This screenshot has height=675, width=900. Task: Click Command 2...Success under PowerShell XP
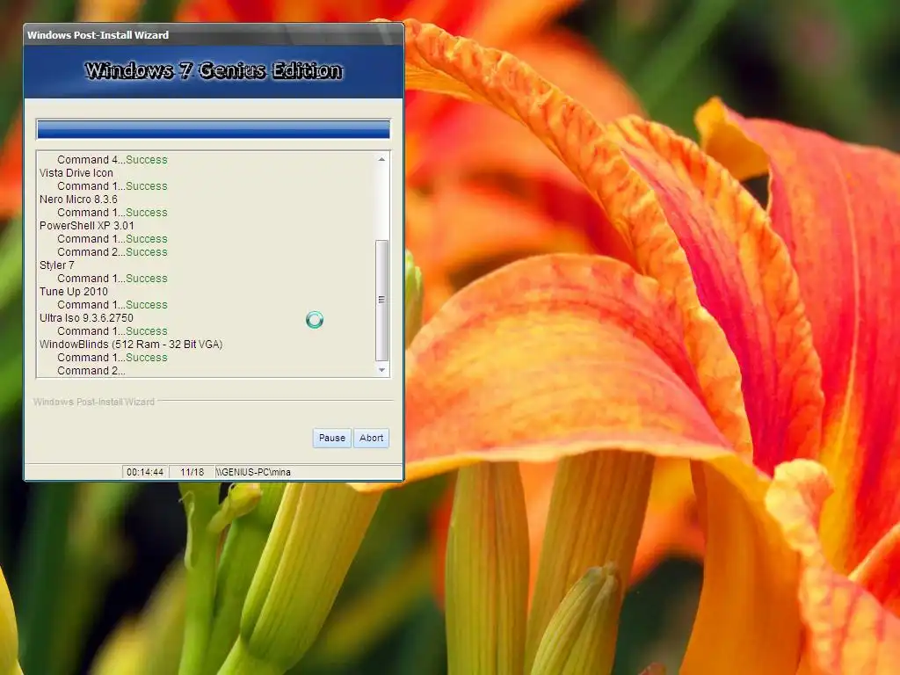pyautogui.click(x=112, y=252)
